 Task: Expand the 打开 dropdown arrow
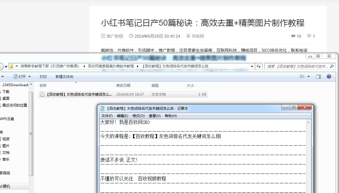(30, 76)
